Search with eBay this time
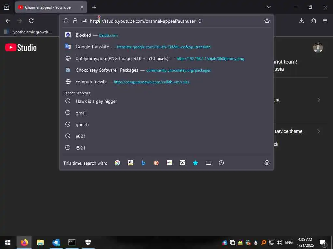This screenshot has height=249, width=333. tap(169, 163)
